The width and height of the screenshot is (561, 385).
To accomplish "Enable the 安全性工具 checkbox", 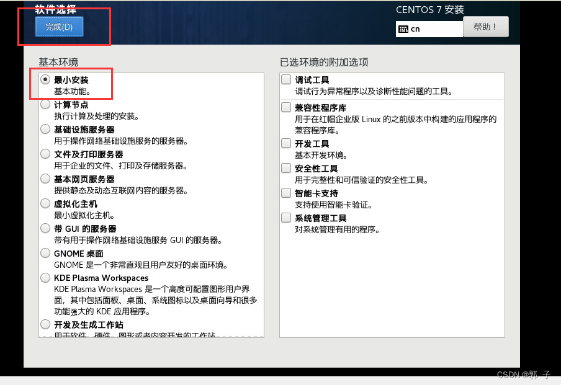I will 286,168.
